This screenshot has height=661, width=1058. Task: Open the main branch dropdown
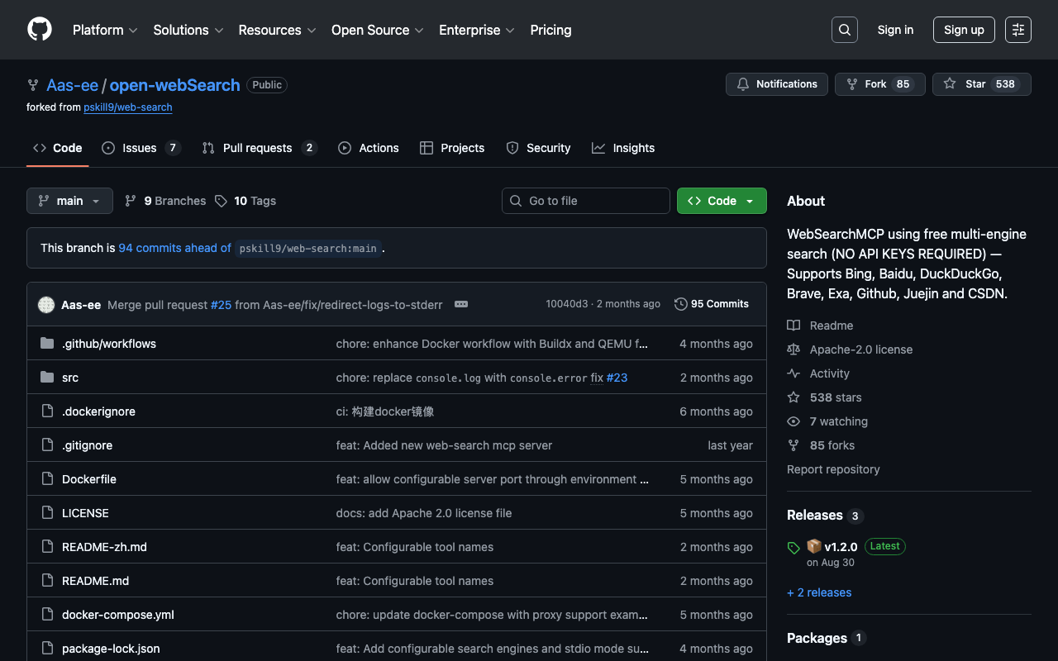[69, 201]
